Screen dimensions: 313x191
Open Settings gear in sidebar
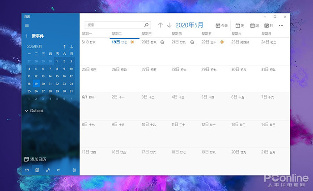click(74, 170)
